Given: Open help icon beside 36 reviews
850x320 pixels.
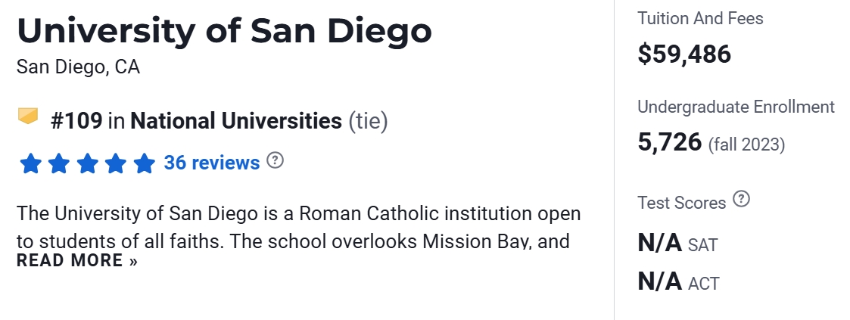Looking at the screenshot, I should pyautogui.click(x=276, y=161).
